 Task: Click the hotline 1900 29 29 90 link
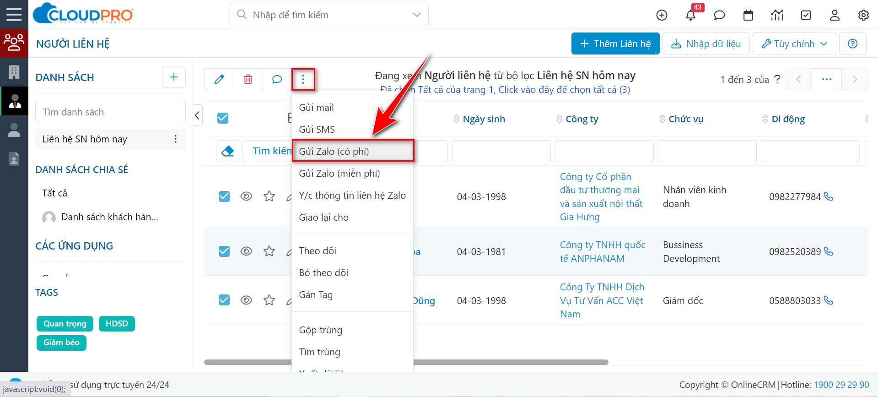coord(841,385)
